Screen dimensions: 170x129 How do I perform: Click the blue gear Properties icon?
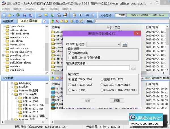pos(77,21)
